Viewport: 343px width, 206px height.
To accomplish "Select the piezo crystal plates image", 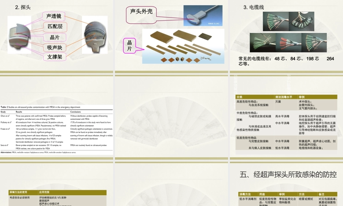I will [183, 46].
